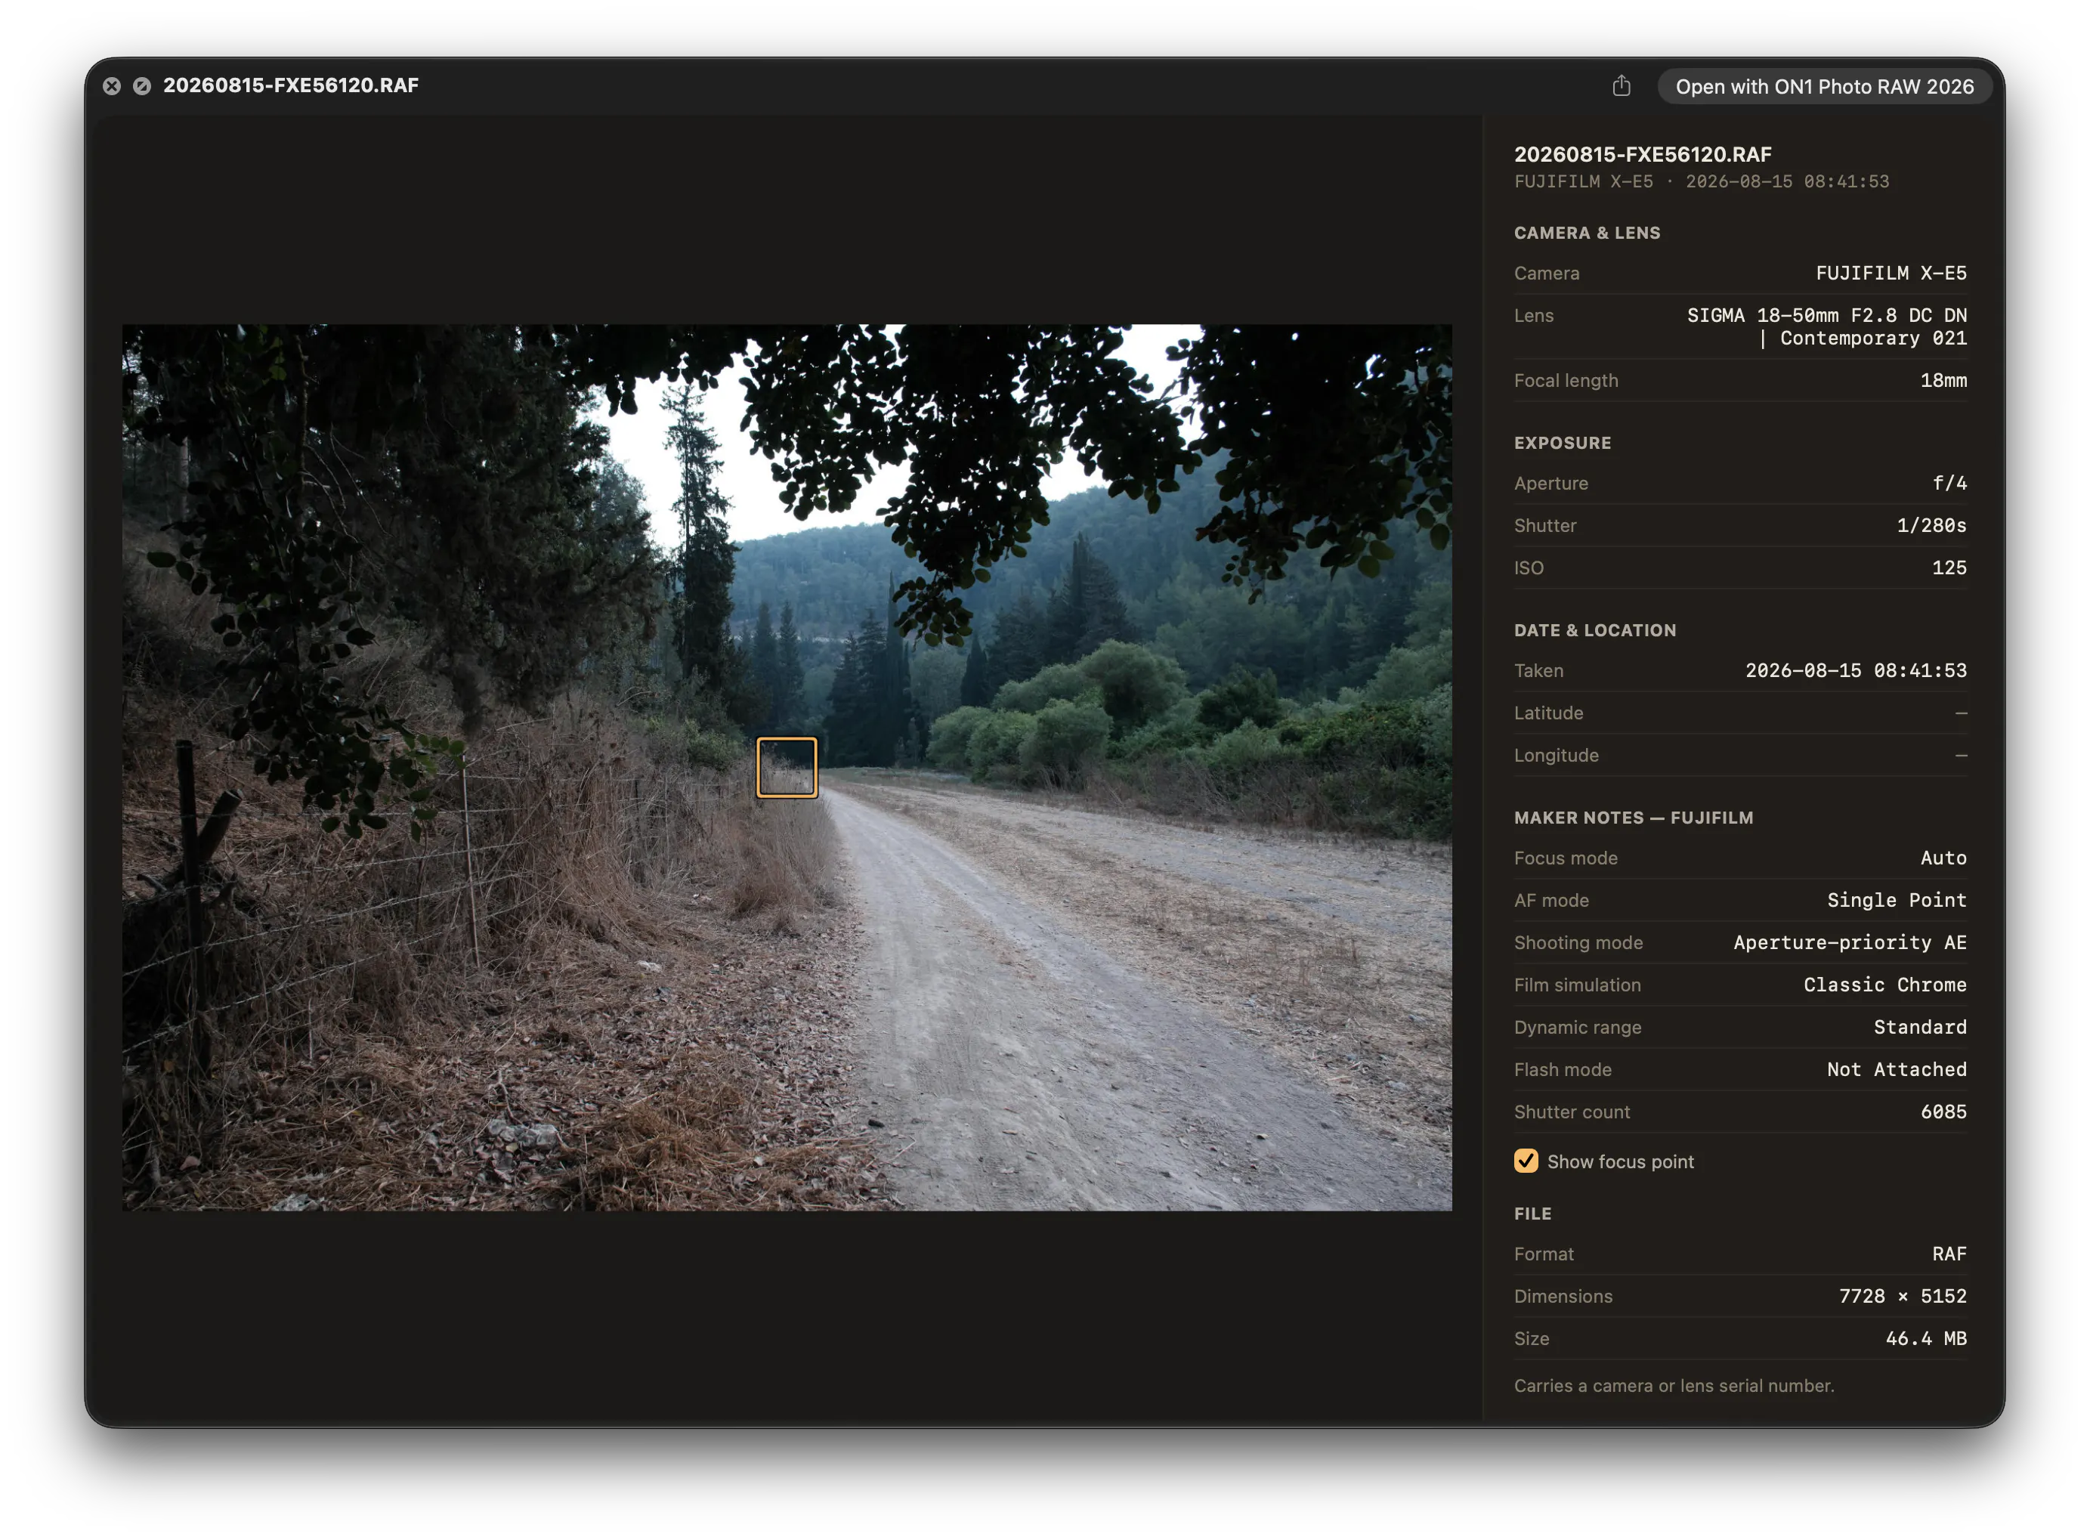Select Camera value FUJIFILM X-E5
This screenshot has width=2090, height=1540.
click(x=1890, y=273)
